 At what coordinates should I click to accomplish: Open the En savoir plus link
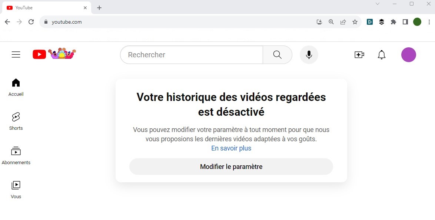pos(231,148)
